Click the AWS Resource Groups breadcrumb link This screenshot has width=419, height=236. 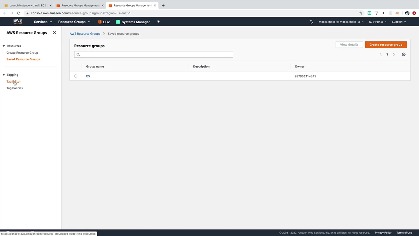[x=85, y=34]
